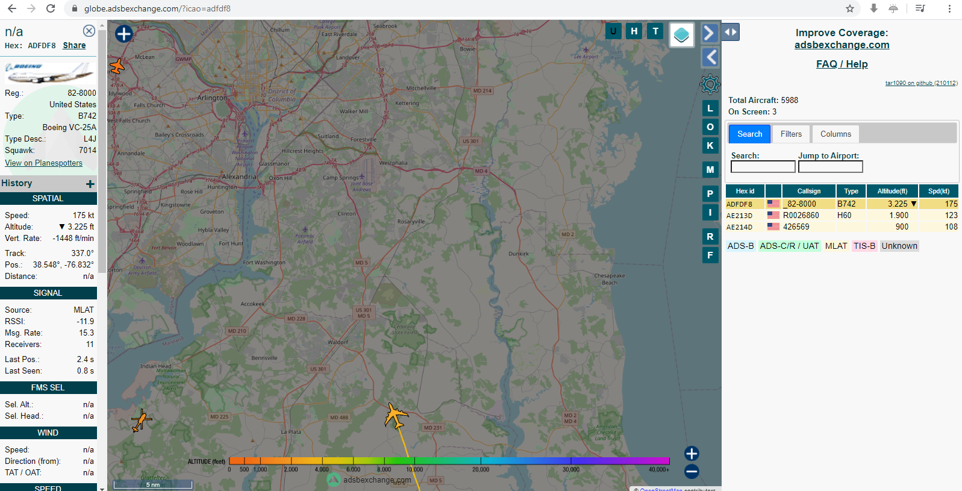Toggle the K map option
Viewport: 962px width, 491px height.
(710, 146)
